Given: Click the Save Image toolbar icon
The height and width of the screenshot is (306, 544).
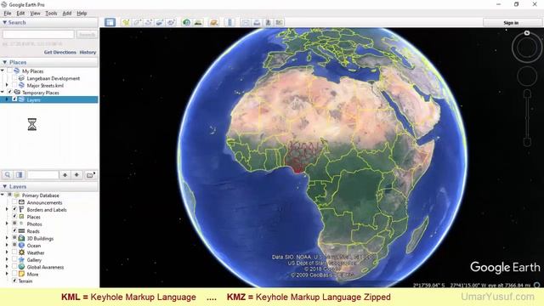Looking at the screenshot, I should [x=268, y=23].
